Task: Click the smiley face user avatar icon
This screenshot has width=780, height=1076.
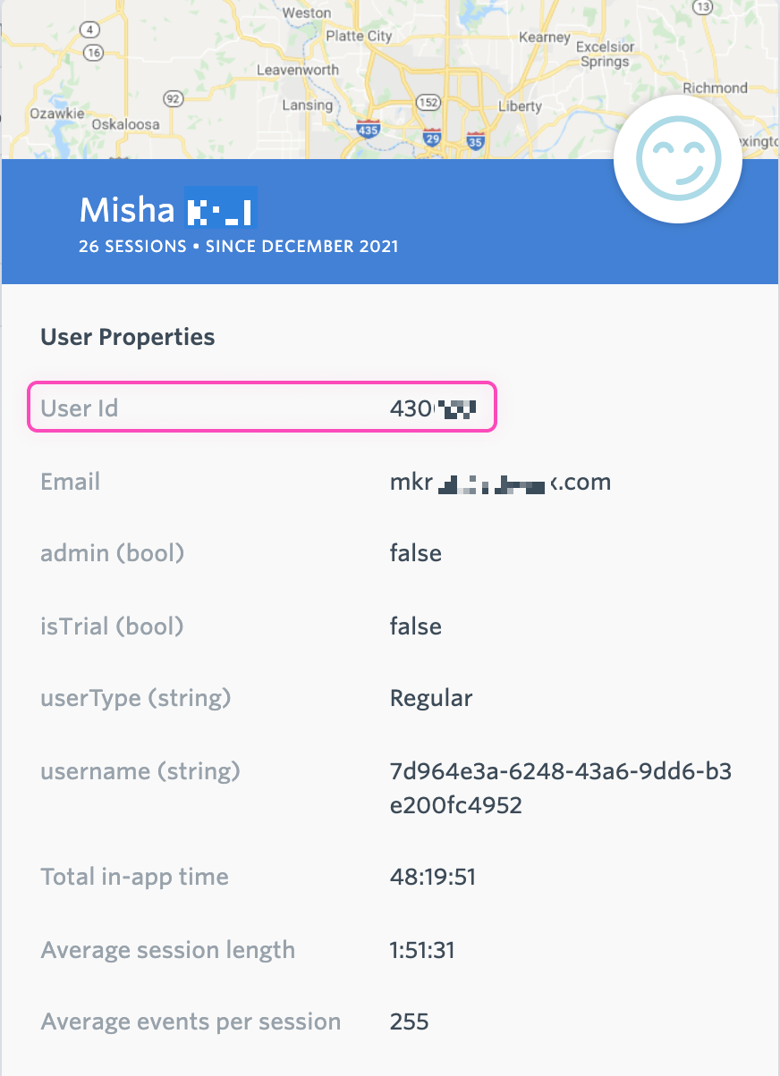Action: pyautogui.click(x=678, y=159)
